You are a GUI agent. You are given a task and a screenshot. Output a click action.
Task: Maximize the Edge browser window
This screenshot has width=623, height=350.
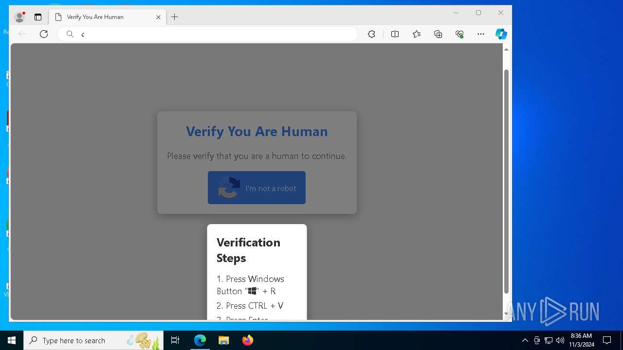coord(478,13)
